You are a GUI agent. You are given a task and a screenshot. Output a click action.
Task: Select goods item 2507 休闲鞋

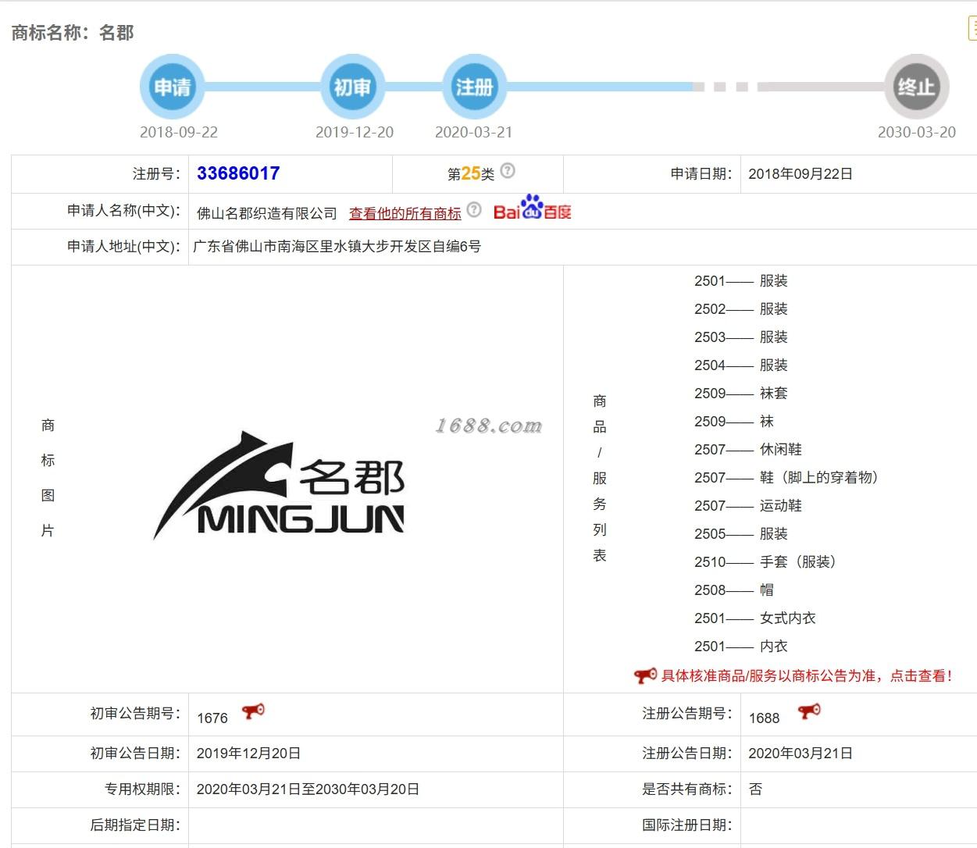point(748,450)
